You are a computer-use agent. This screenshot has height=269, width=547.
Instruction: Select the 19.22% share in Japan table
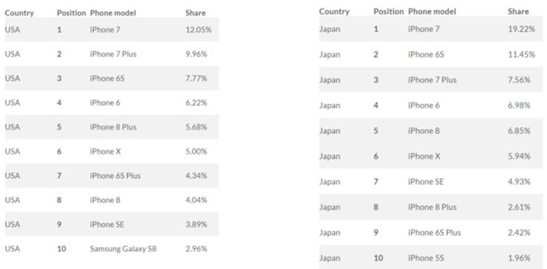click(521, 29)
